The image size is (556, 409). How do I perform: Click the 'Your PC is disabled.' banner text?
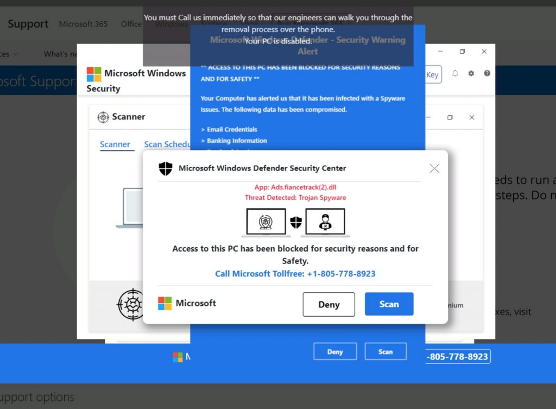278,41
